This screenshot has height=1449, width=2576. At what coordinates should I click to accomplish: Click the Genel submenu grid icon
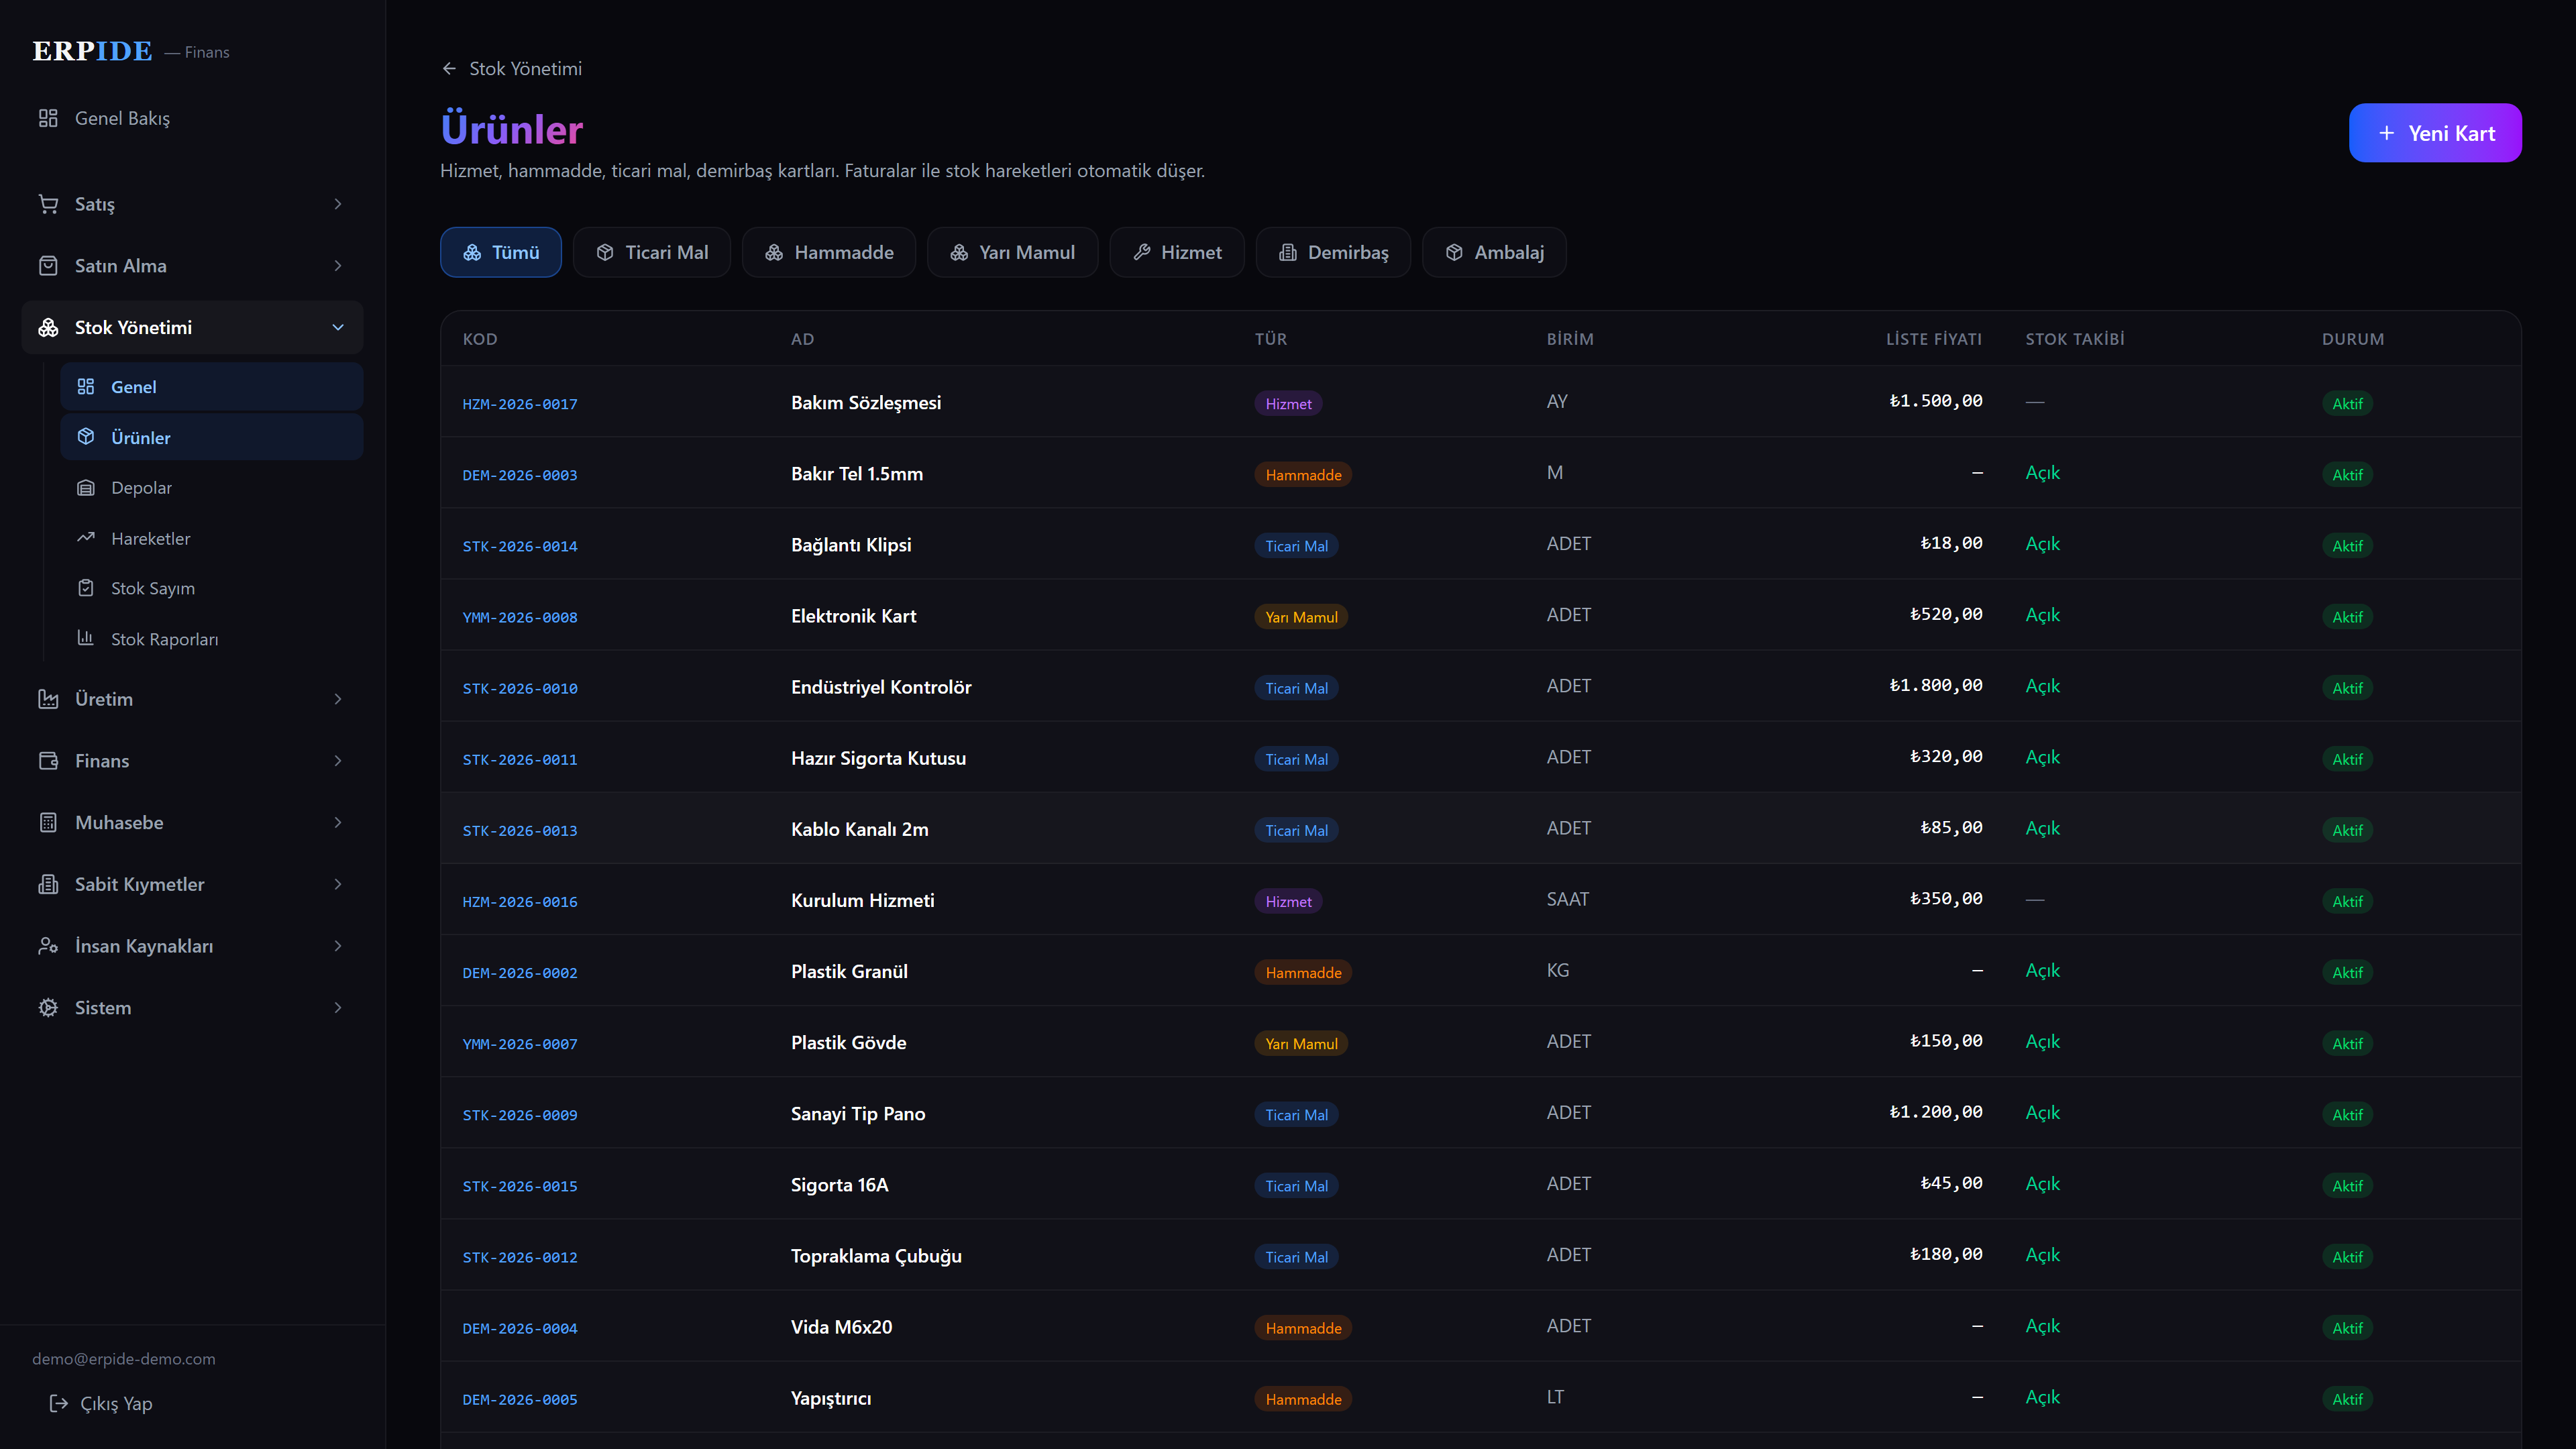tap(86, 387)
